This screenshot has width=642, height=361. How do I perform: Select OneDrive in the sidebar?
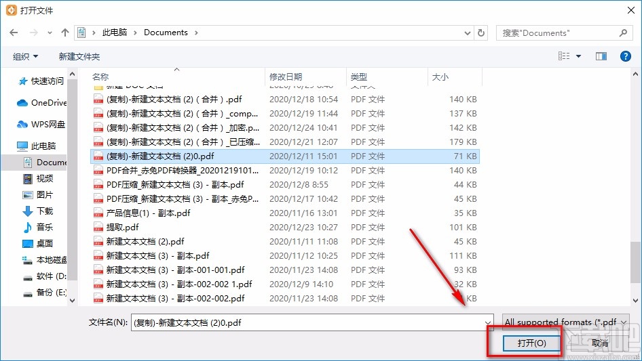(41, 103)
